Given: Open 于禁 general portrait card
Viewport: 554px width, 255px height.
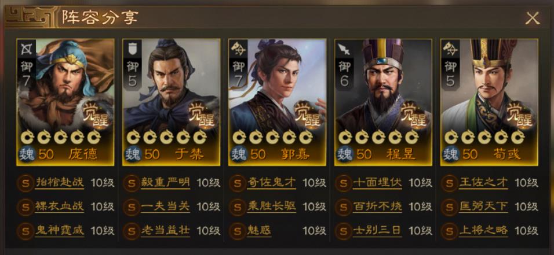Looking at the screenshot, I should click(172, 102).
